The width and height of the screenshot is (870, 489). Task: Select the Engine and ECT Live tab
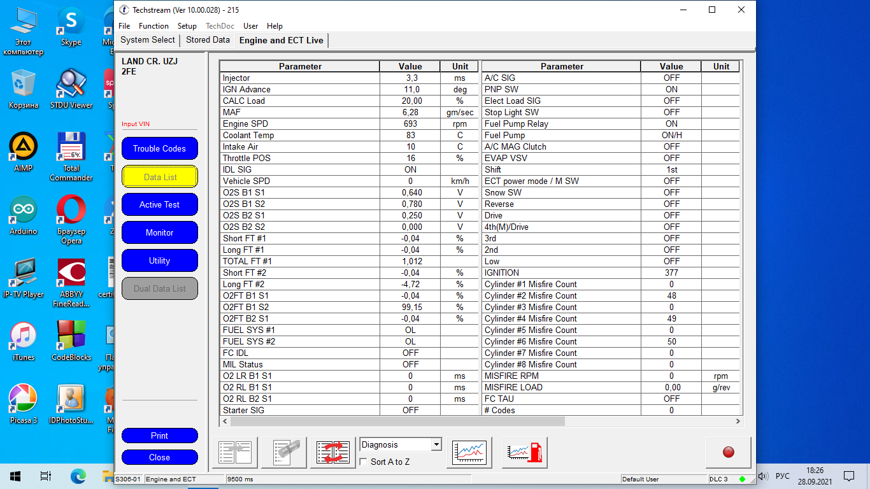[282, 40]
